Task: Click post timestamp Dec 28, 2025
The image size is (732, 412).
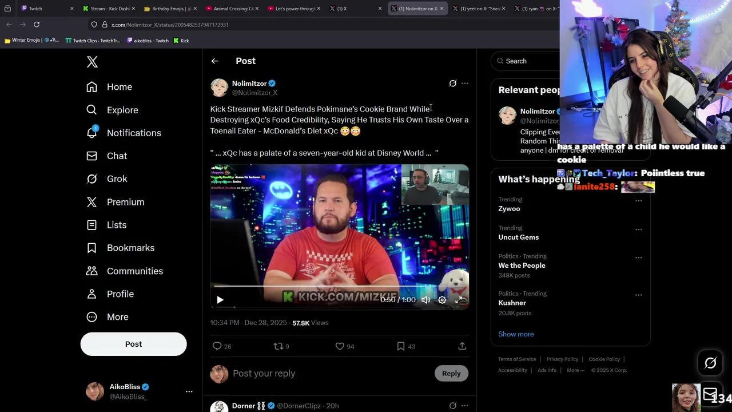Action: click(x=248, y=323)
